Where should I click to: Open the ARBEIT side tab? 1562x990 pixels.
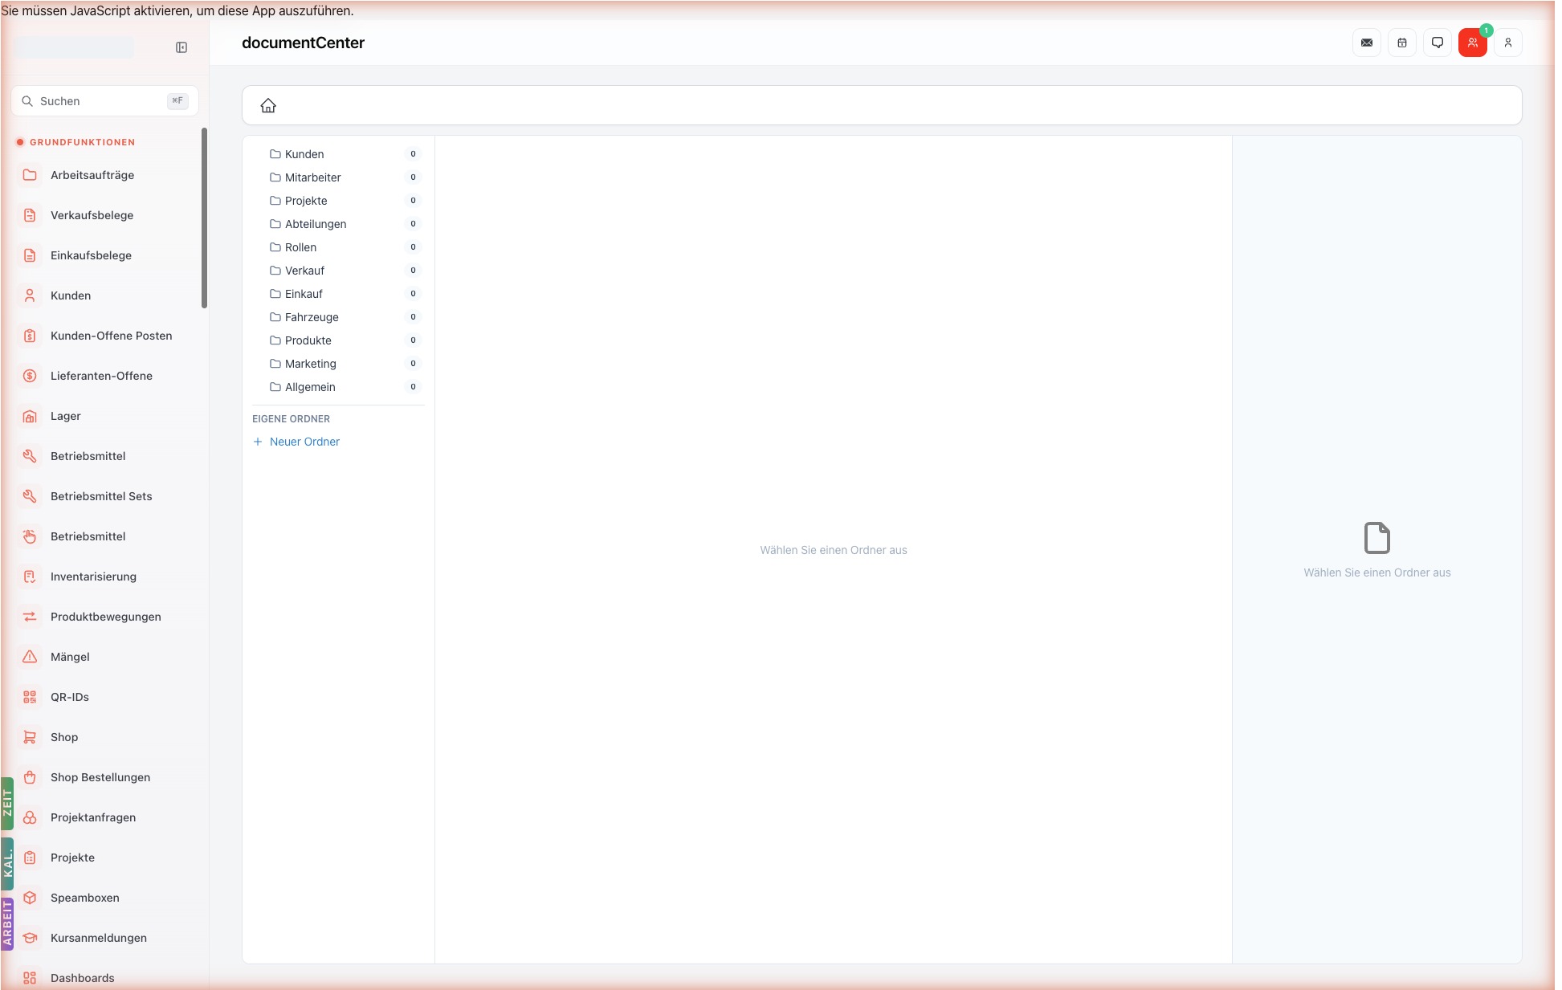[7, 924]
